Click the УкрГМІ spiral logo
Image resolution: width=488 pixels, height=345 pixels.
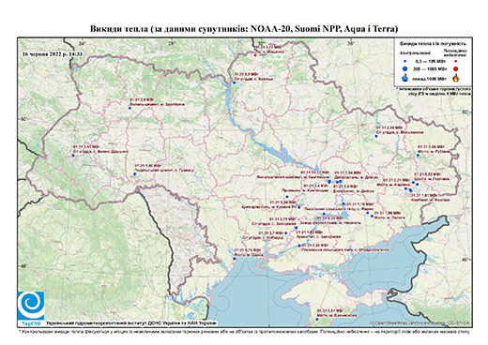point(31,306)
